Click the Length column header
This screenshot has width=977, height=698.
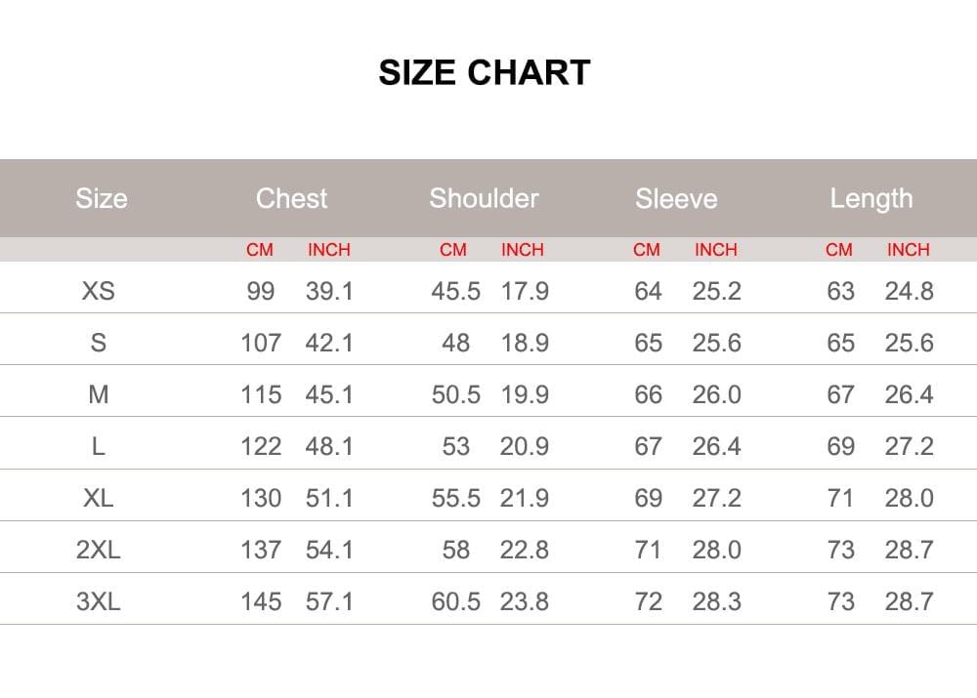point(871,198)
